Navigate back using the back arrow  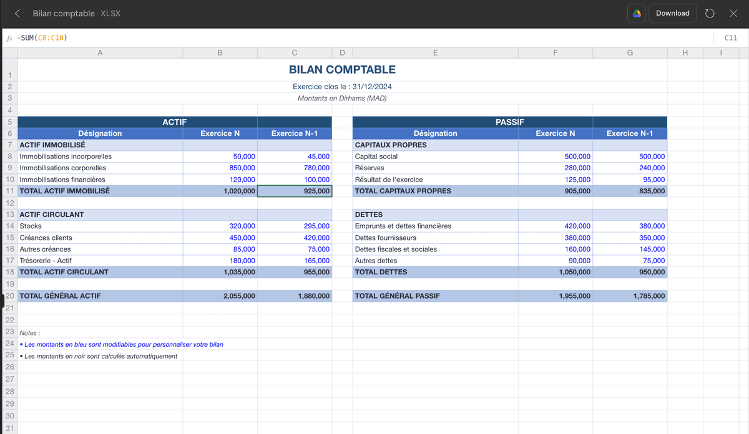coord(16,13)
